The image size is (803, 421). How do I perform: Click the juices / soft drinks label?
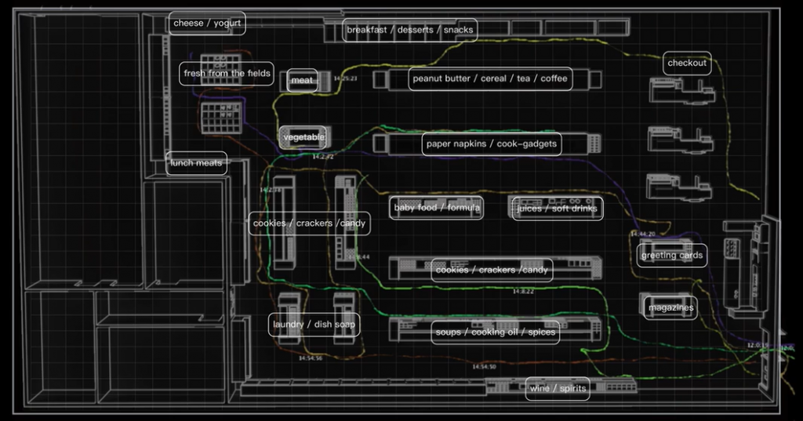tap(557, 209)
